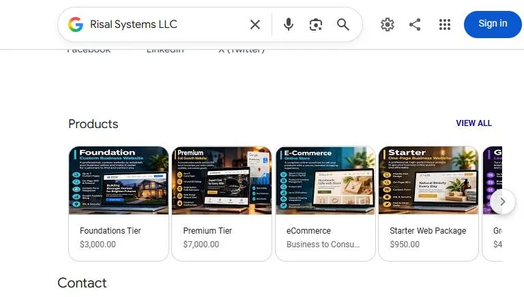
Task: Select the Premium Tier title
Action: tap(207, 231)
